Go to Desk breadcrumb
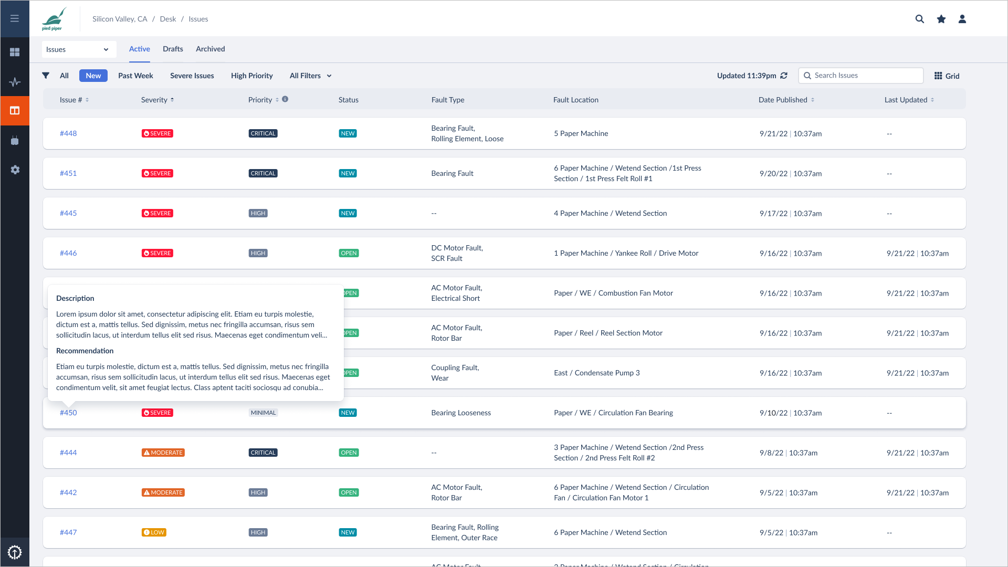1008x567 pixels. point(168,19)
